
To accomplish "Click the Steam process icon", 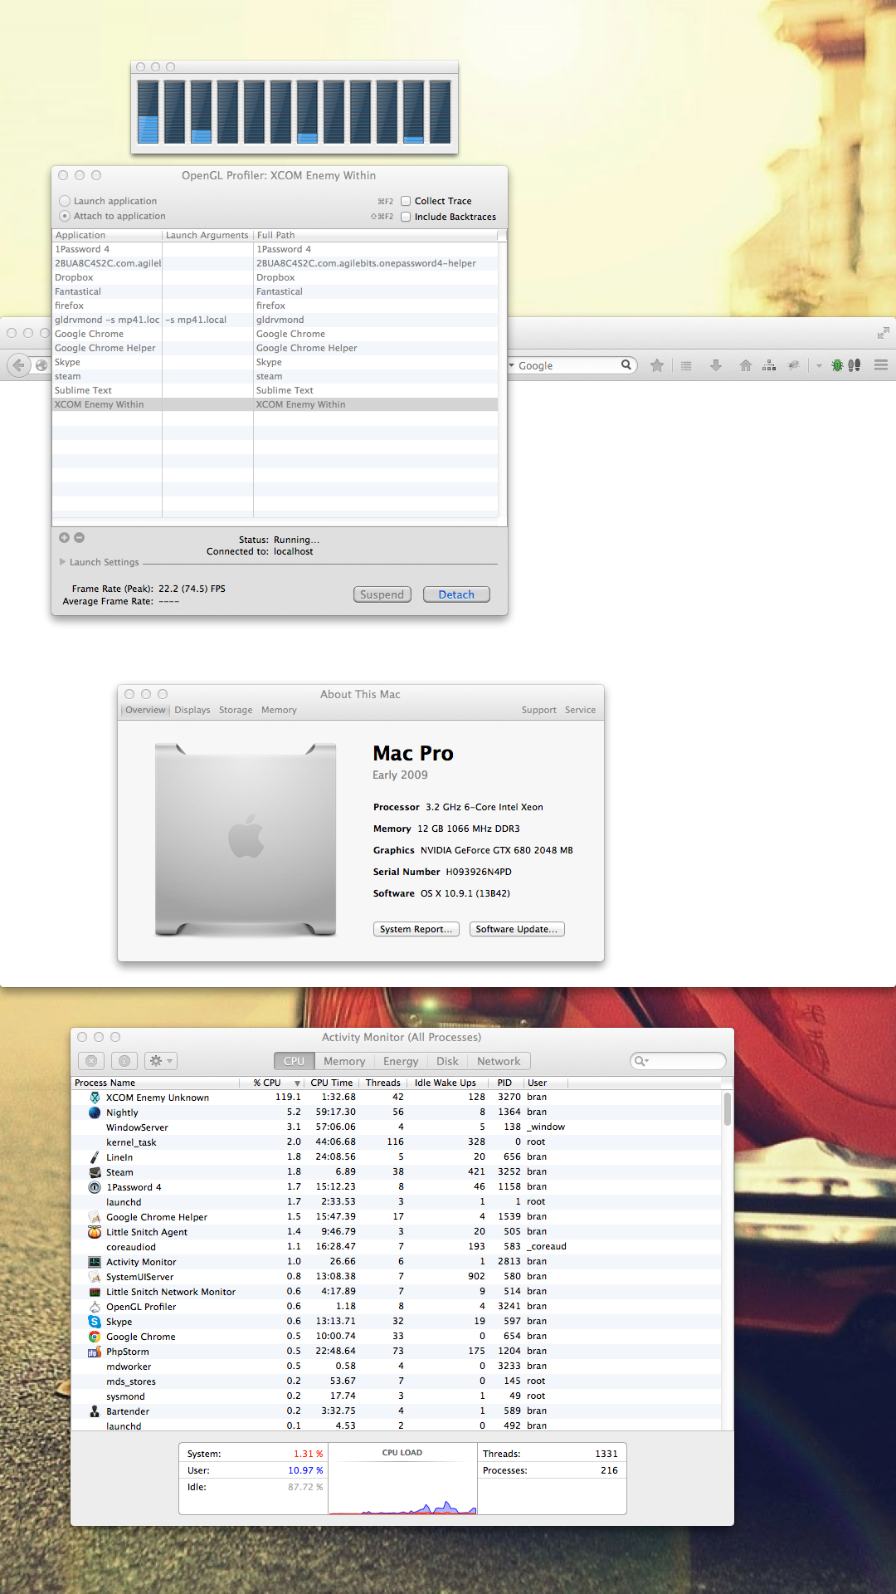I will coord(95,1172).
